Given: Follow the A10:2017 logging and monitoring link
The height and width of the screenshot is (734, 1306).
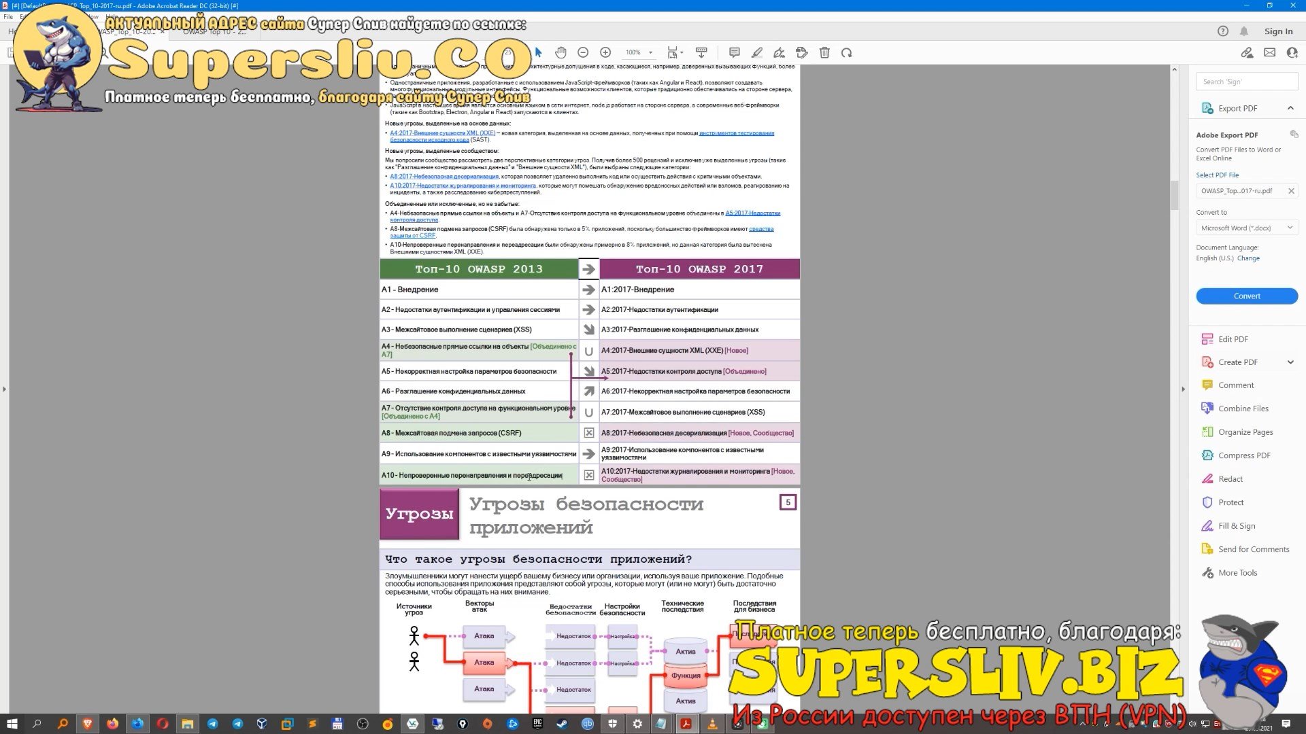Looking at the screenshot, I should [463, 186].
